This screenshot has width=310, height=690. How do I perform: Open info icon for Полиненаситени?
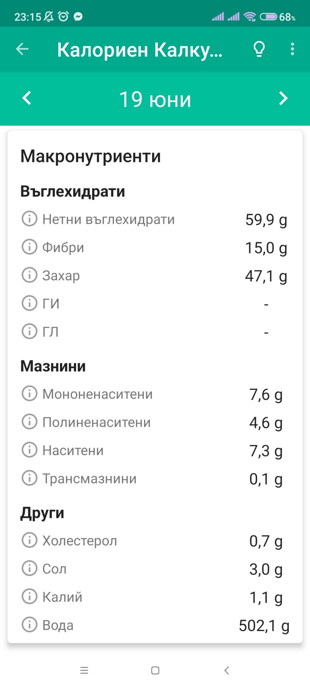(x=29, y=422)
